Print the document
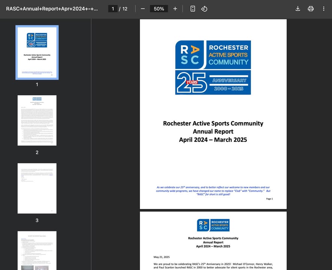332x270 pixels. 311,9
